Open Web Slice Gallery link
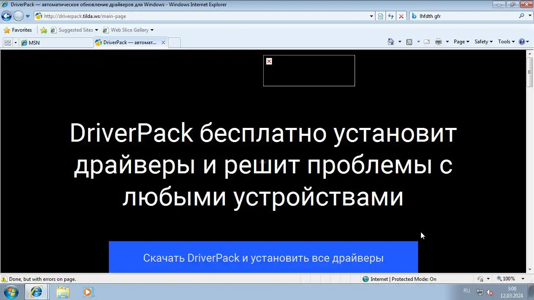Screen dimensions: 534x300 (128, 30)
